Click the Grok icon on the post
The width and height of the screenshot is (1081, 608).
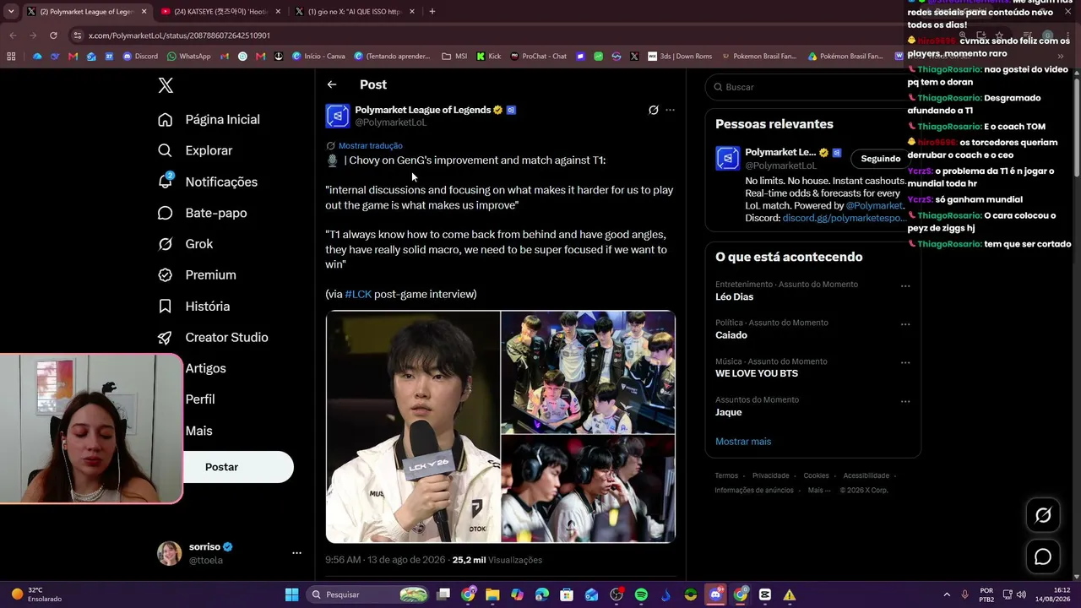click(x=653, y=110)
